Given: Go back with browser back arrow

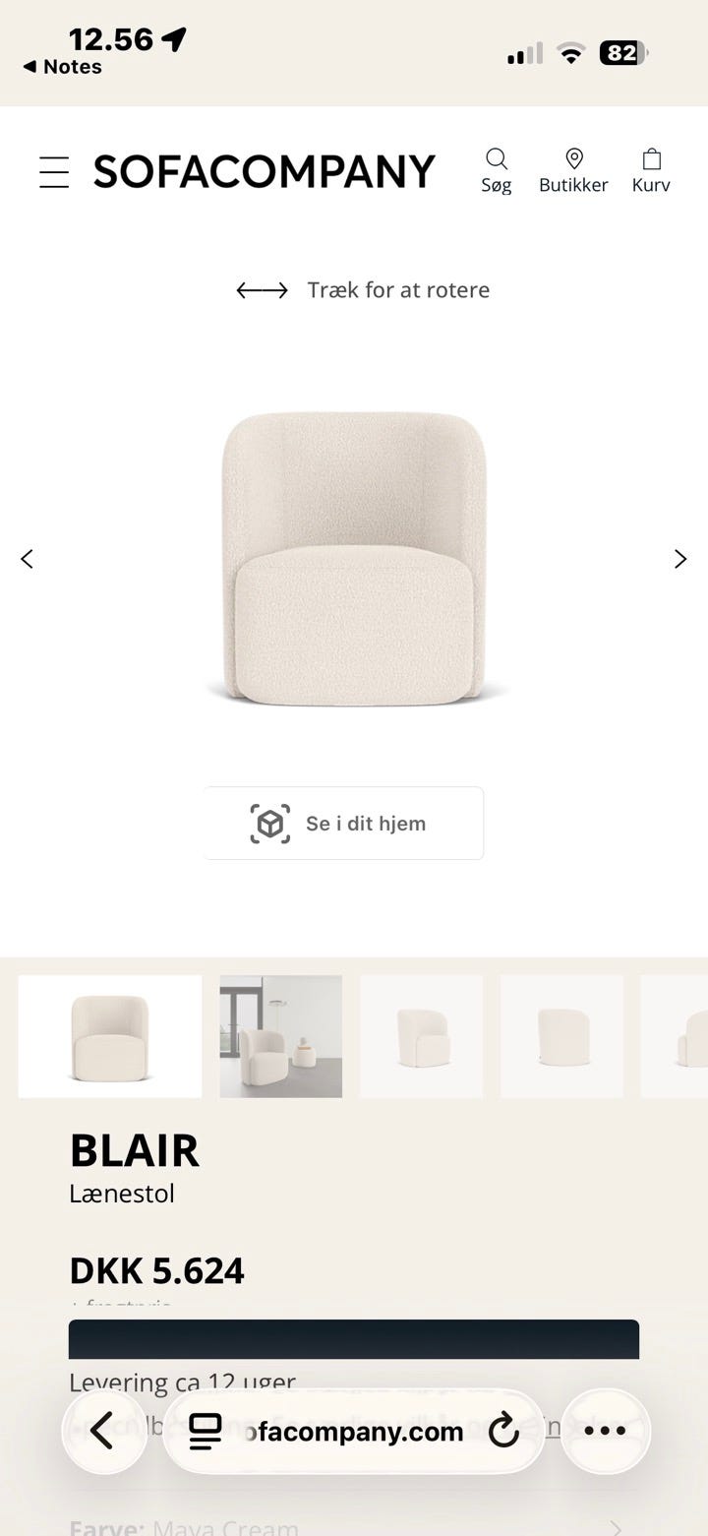Looking at the screenshot, I should 104,1431.
